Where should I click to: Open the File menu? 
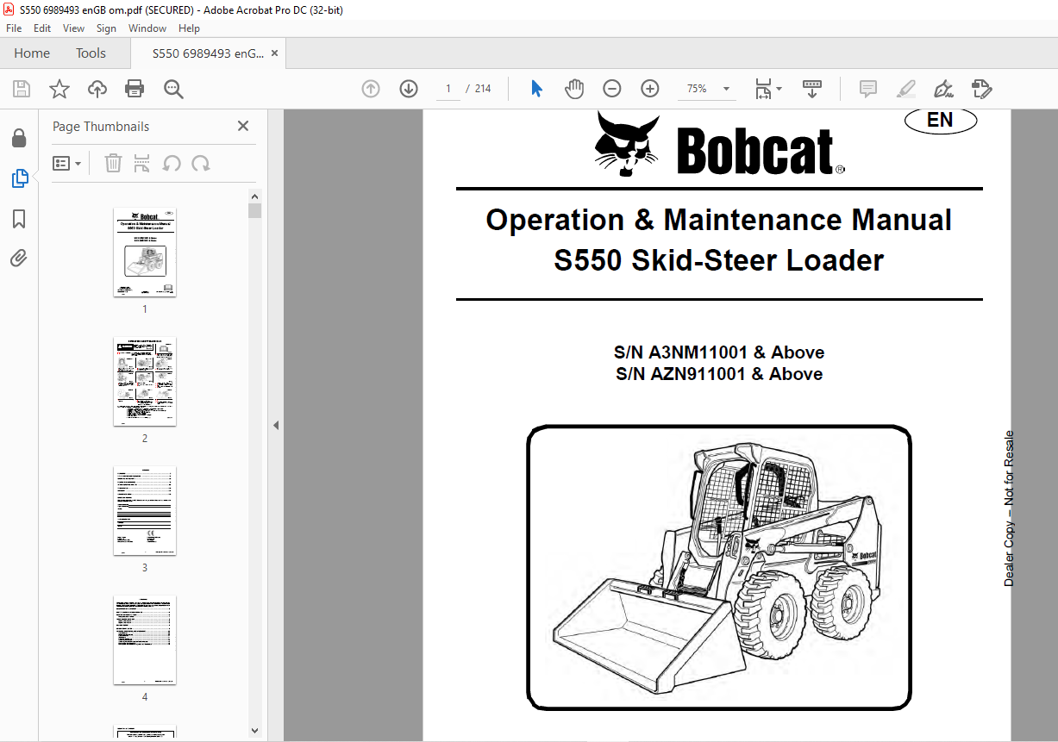coord(14,28)
